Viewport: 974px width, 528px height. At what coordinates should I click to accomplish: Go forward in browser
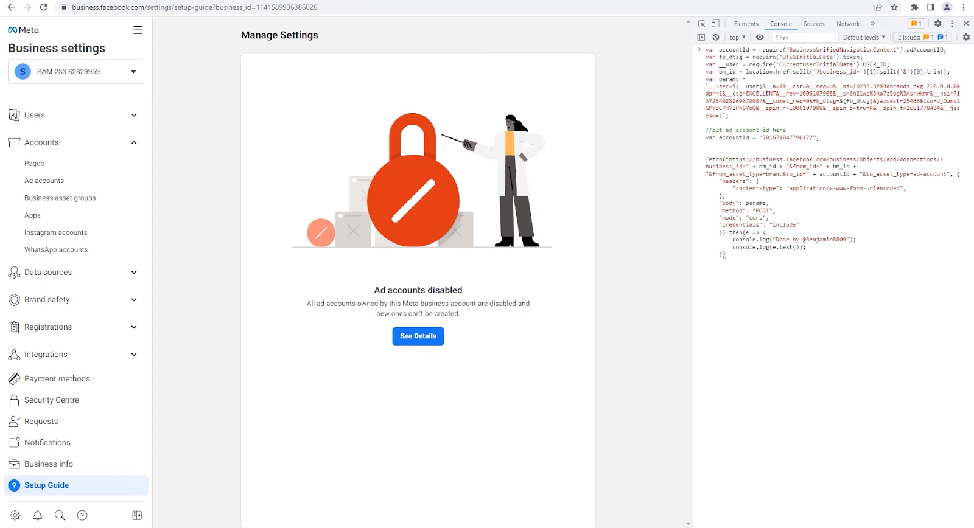(27, 7)
